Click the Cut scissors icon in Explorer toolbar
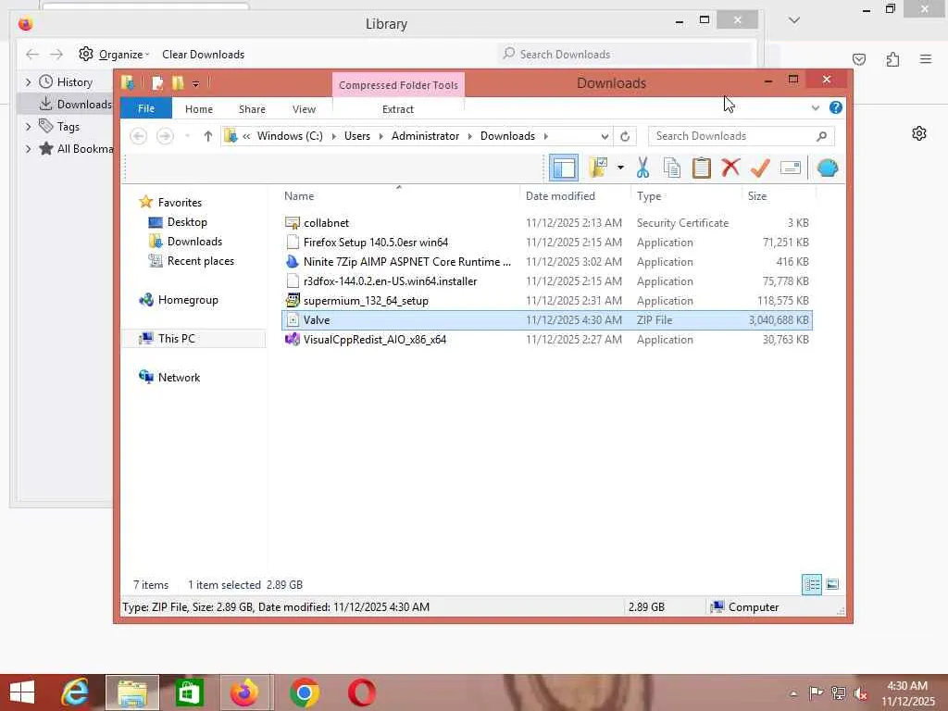The width and height of the screenshot is (948, 711). point(642,168)
